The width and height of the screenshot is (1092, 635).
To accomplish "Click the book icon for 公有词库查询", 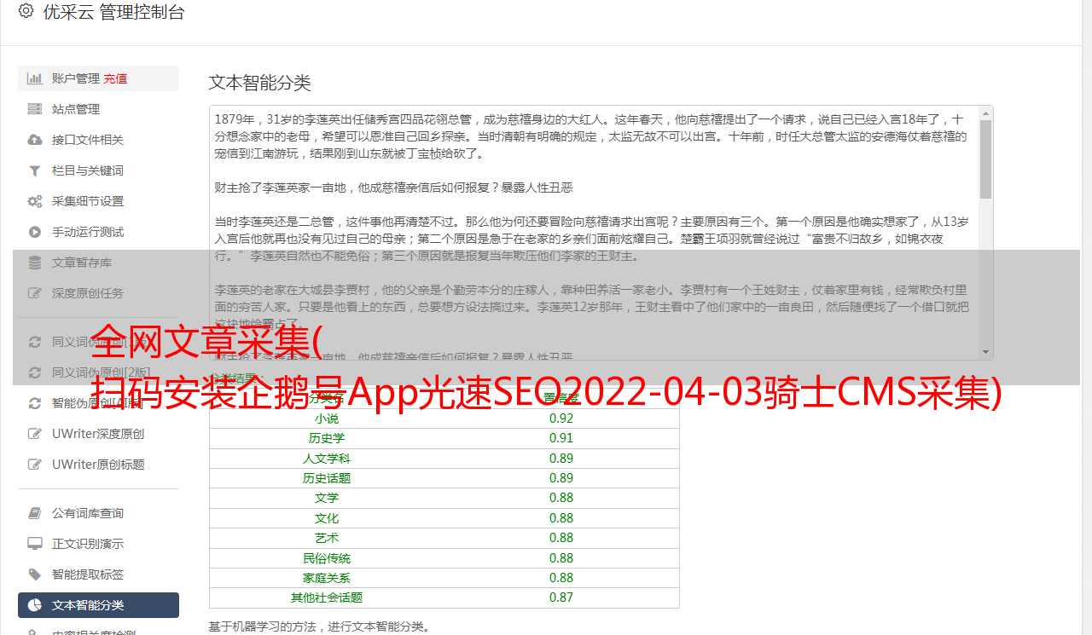I will pos(35,513).
